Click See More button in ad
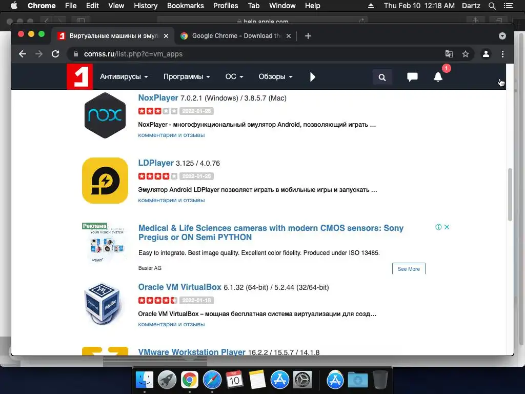Screen dimensions: 525x394 409,269
